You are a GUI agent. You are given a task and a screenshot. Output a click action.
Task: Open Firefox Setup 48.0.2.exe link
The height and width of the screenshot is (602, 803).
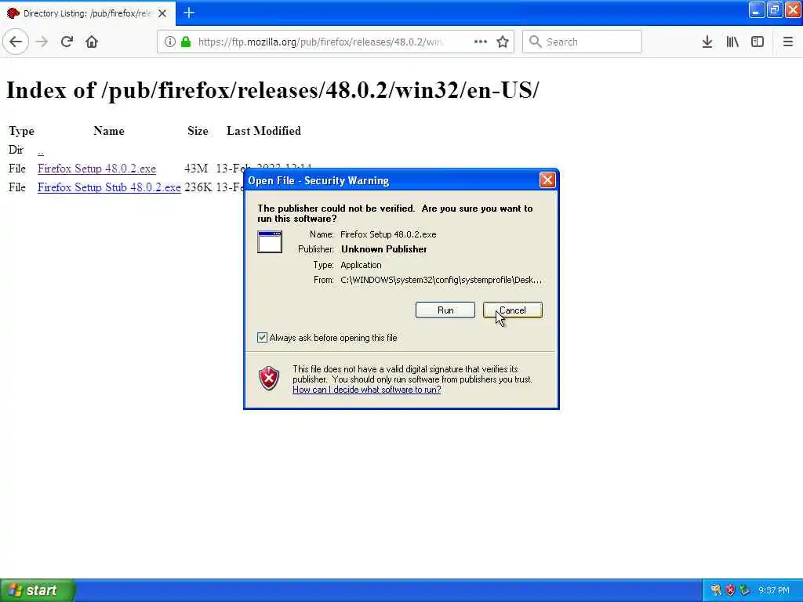point(96,169)
